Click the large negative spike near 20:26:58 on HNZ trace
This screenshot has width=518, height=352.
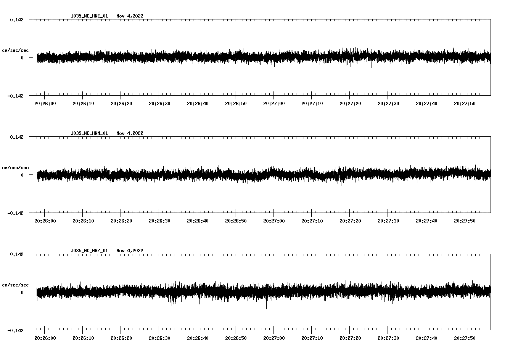coord(266,304)
